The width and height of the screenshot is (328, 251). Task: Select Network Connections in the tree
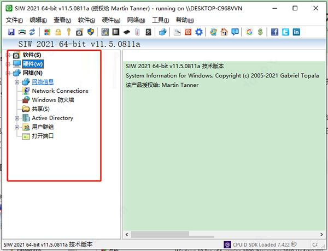pos(60,91)
